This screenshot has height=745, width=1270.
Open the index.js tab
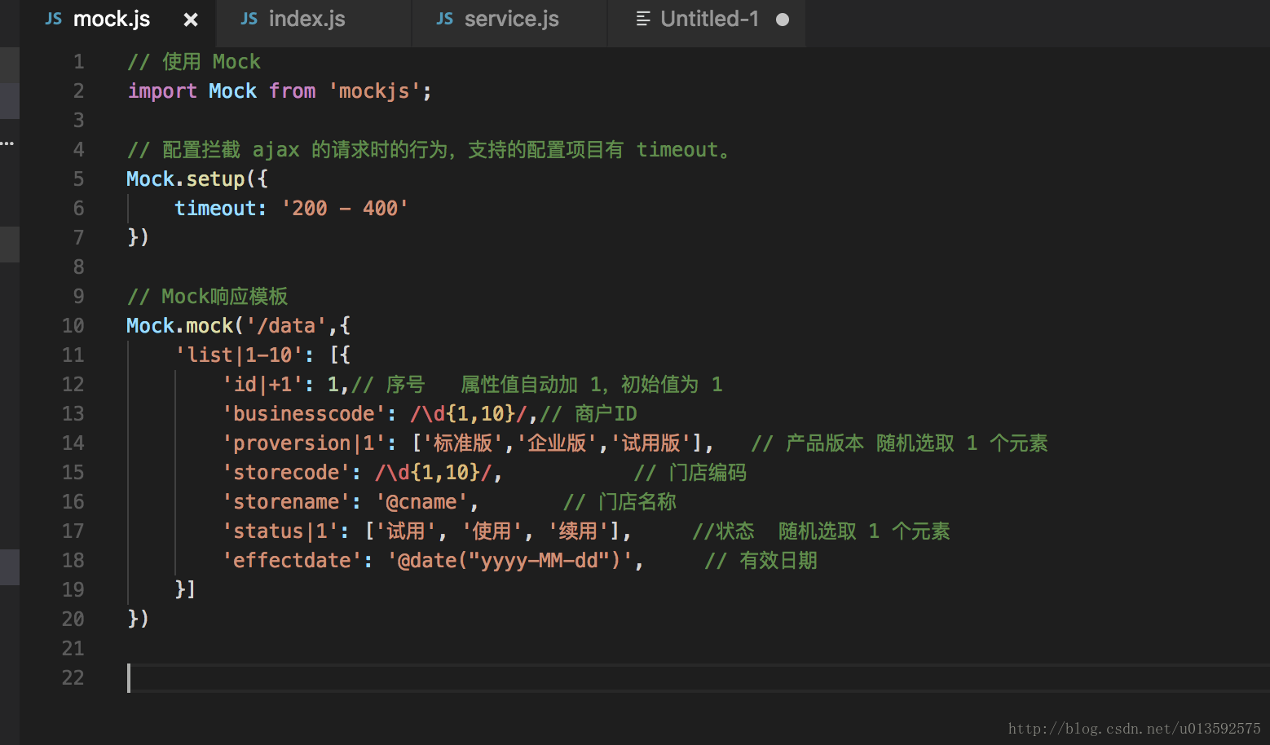click(x=306, y=20)
